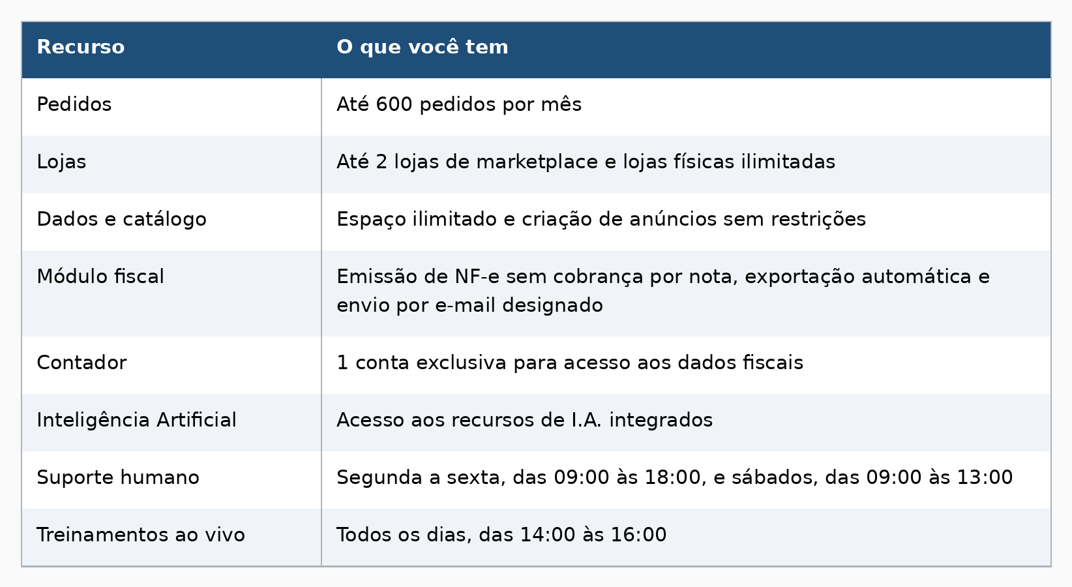
Task: Click the 1 conta exclusiva description text
Action: pyautogui.click(x=570, y=363)
